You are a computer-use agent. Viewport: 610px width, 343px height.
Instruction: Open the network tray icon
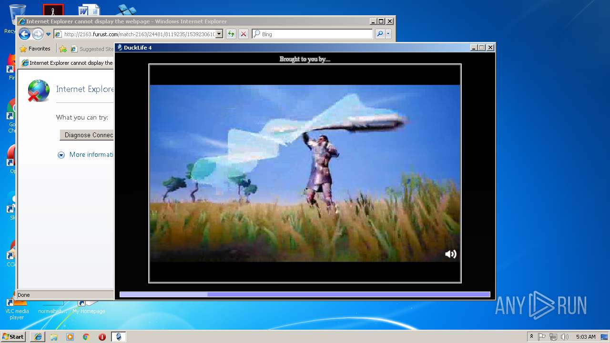coord(553,337)
